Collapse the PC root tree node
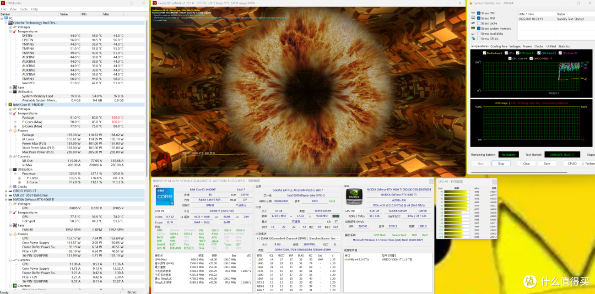Screen dimensions: 595x294 2,18
